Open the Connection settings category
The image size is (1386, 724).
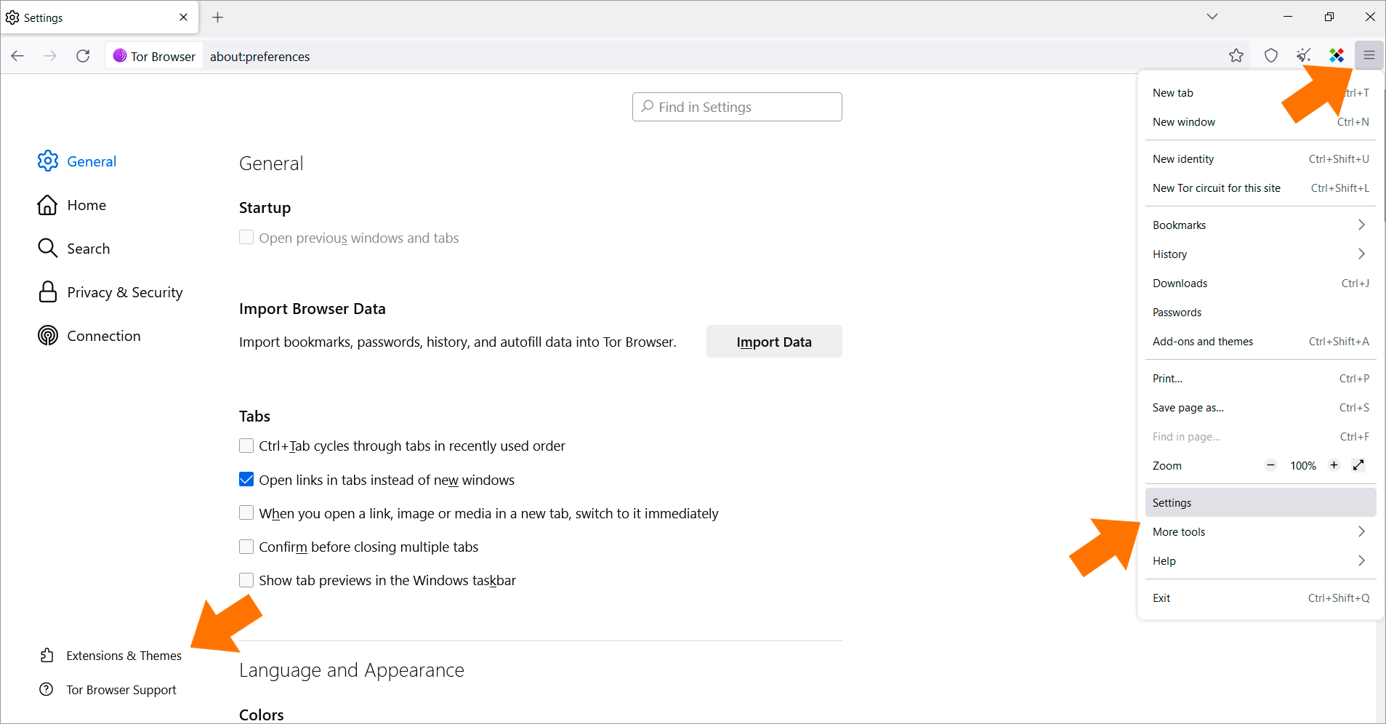tap(104, 336)
